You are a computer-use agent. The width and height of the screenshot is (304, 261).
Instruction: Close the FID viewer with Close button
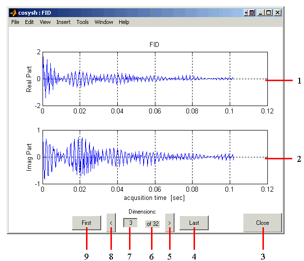(262, 223)
